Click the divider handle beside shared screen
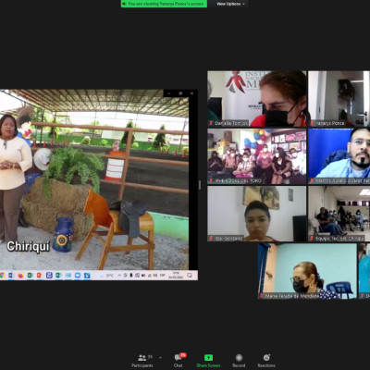370x370 pixels. (x=200, y=185)
